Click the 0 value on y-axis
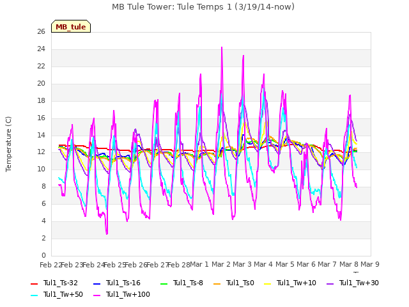409x307 pixels. point(43,255)
